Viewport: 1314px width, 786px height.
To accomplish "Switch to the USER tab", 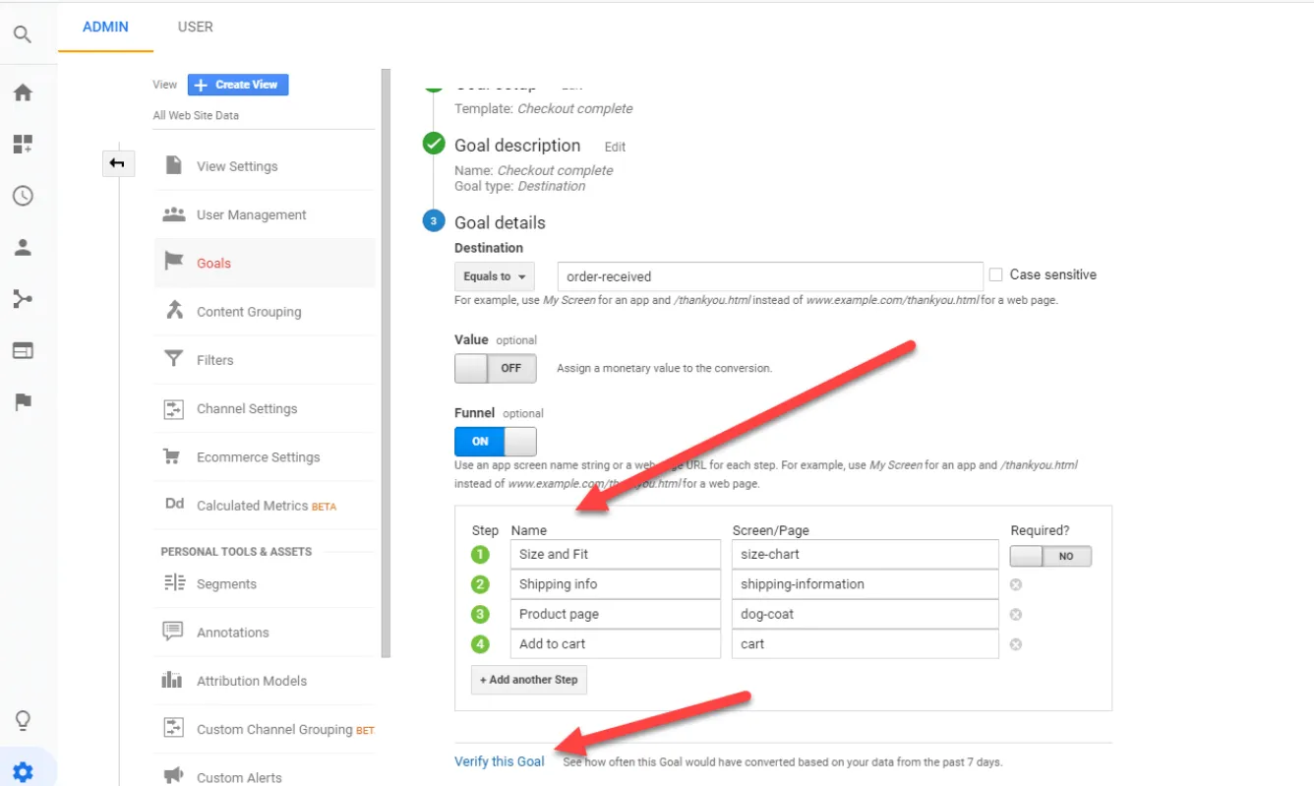I will click(x=196, y=27).
